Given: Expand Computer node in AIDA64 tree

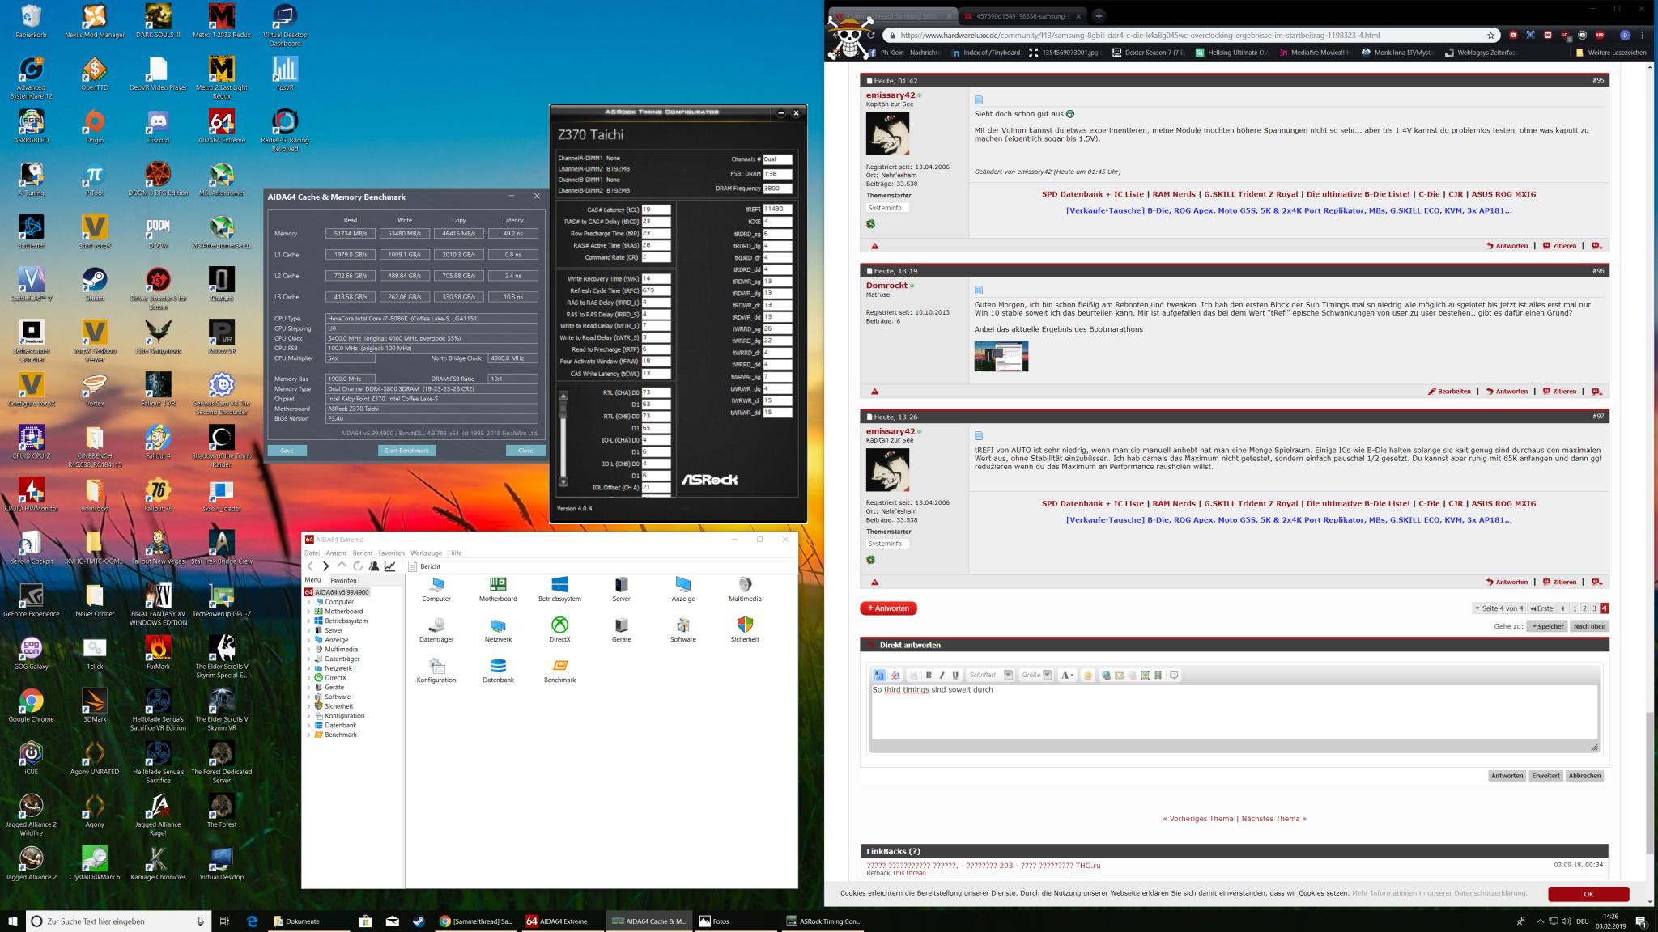Looking at the screenshot, I should [x=308, y=602].
